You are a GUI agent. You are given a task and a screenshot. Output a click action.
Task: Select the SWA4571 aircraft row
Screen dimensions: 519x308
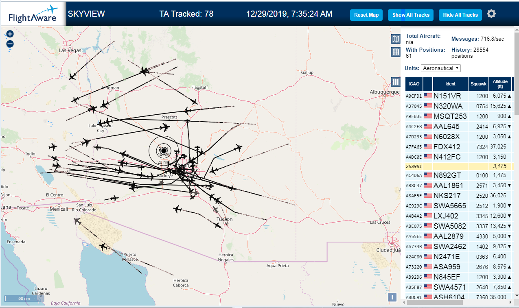coord(459,287)
